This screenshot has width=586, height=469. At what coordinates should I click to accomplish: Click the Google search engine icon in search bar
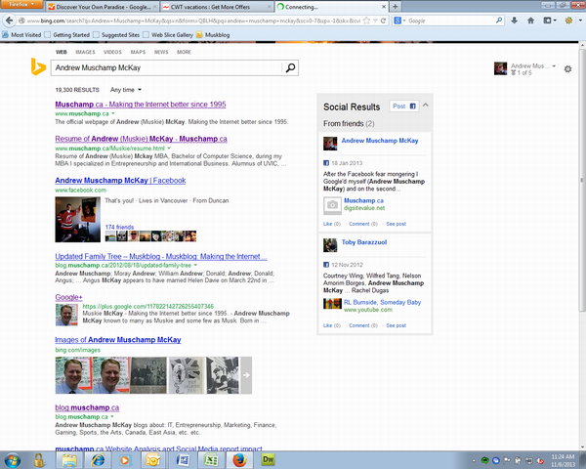(398, 21)
